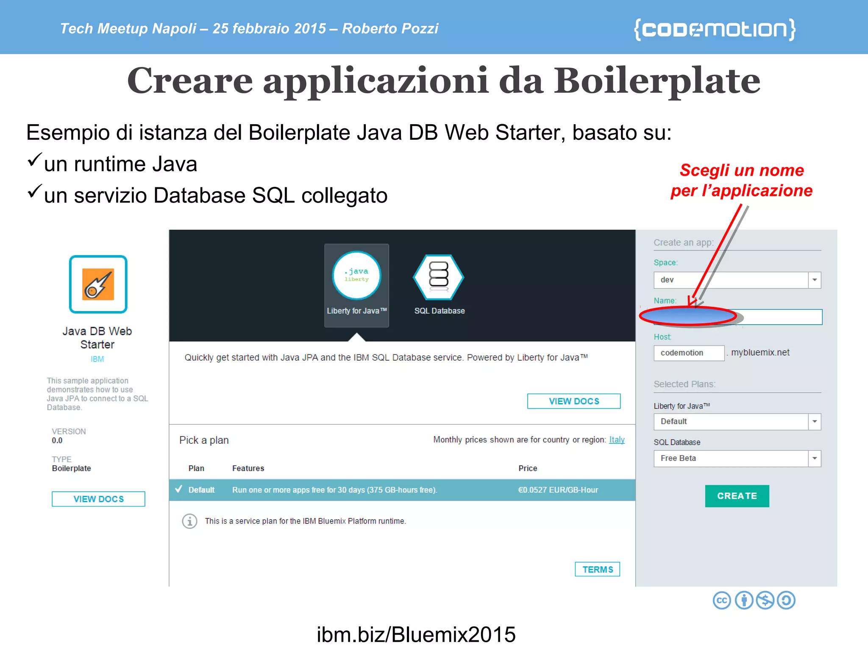Select the Default plan row
Image resolution: width=868 pixels, height=651 pixels.
click(402, 490)
